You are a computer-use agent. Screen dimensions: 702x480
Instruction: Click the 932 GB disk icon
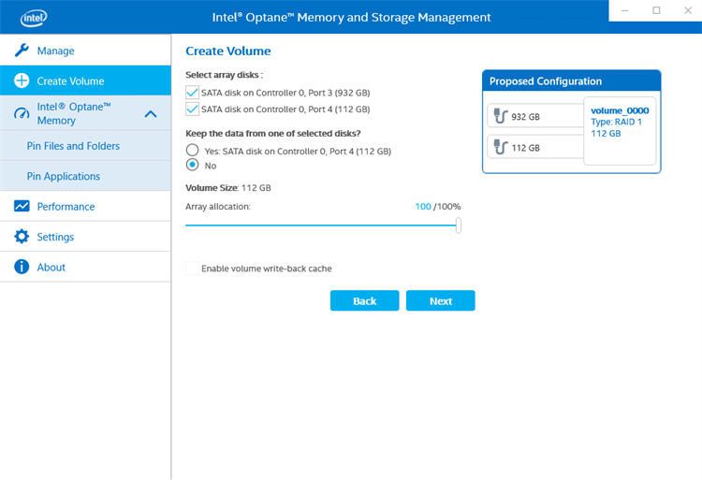[500, 117]
